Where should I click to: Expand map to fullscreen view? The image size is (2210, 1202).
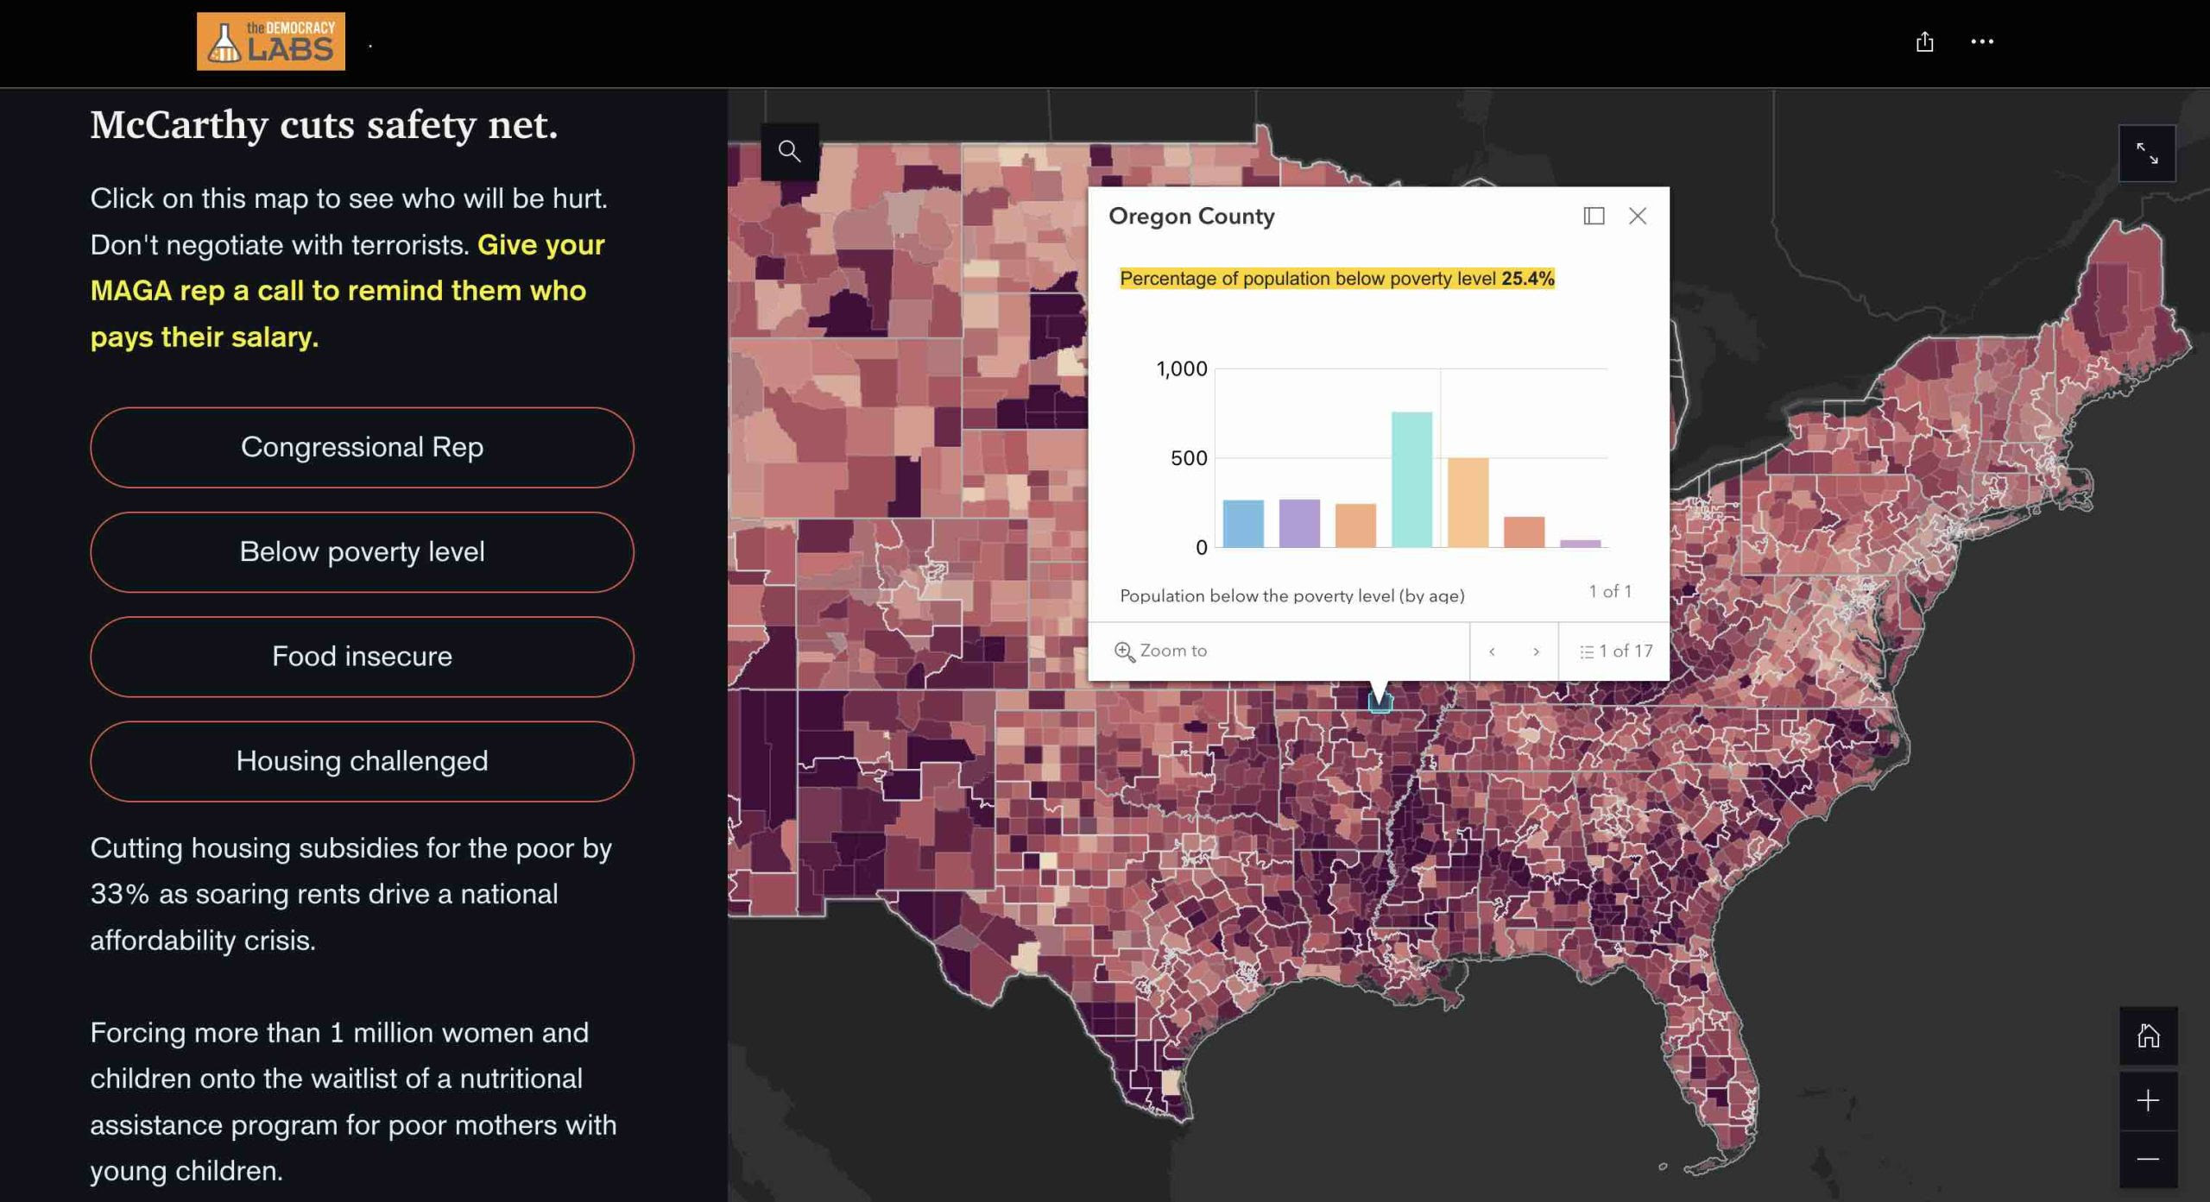[x=2146, y=154]
